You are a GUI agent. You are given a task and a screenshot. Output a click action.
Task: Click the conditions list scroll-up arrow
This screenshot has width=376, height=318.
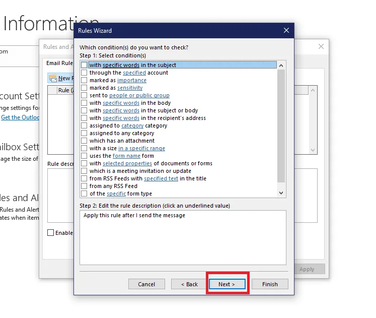tap(281, 66)
